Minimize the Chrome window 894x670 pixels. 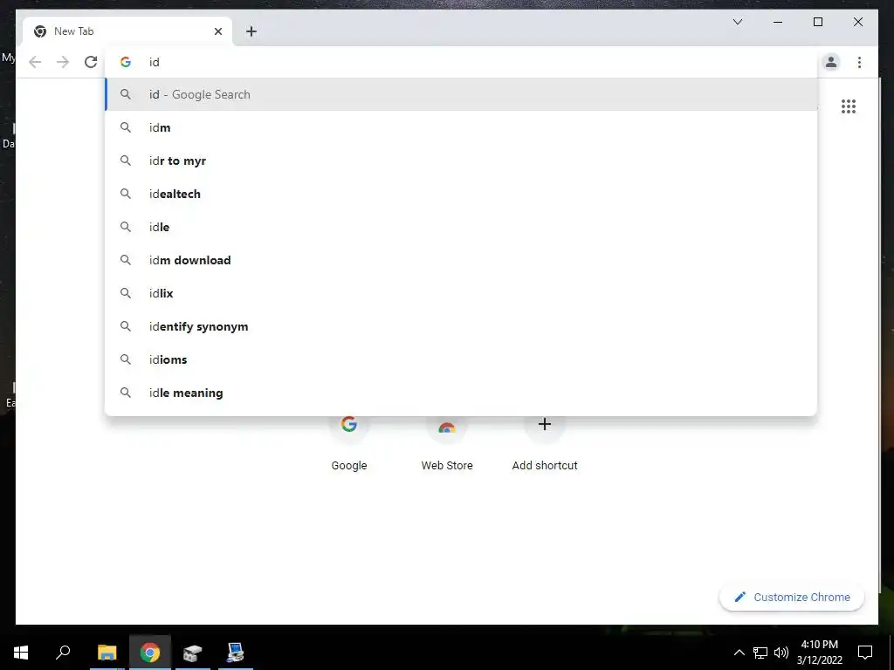pyautogui.click(x=778, y=22)
